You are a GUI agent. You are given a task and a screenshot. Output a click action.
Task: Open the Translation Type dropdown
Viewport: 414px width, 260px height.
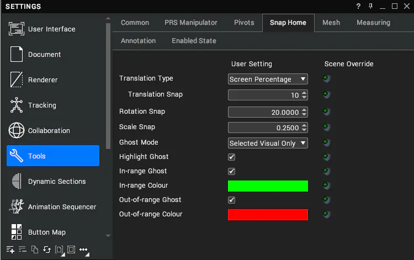(x=268, y=79)
